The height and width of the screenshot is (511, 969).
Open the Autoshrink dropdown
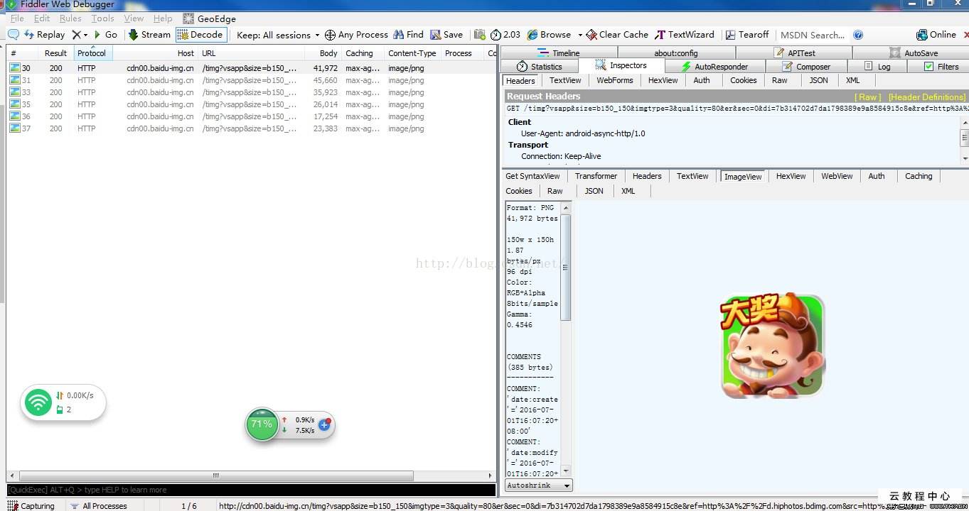(539, 485)
